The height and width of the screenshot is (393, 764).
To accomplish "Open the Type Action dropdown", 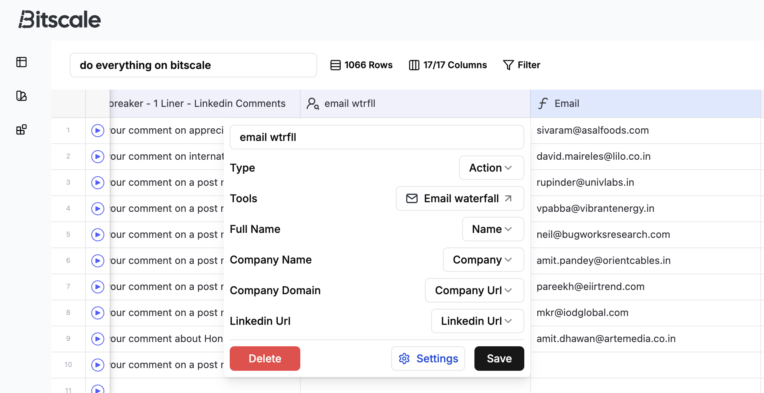I will [491, 168].
